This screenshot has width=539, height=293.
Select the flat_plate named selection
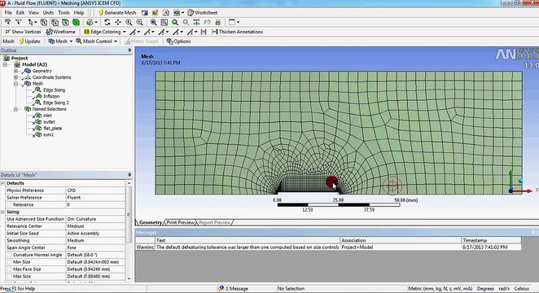pyautogui.click(x=53, y=129)
